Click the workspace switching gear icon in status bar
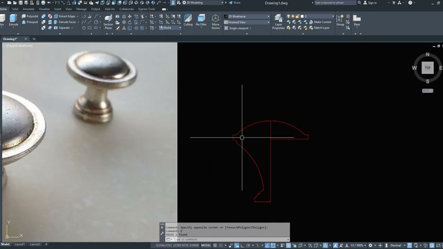The width and height of the screenshot is (443, 249). tap(370, 246)
